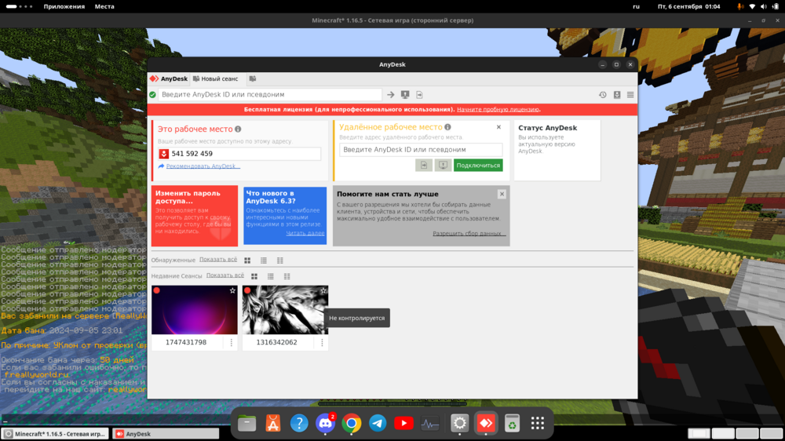Open the 'Места' menu in top bar
Image resolution: width=785 pixels, height=441 pixels.
point(104,6)
